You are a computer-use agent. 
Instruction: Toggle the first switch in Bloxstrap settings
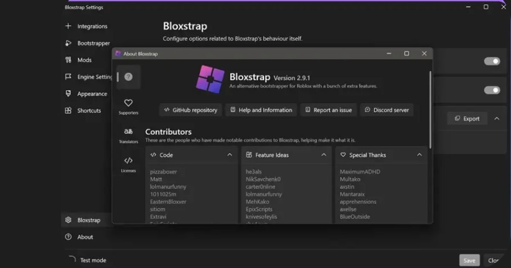tap(492, 61)
